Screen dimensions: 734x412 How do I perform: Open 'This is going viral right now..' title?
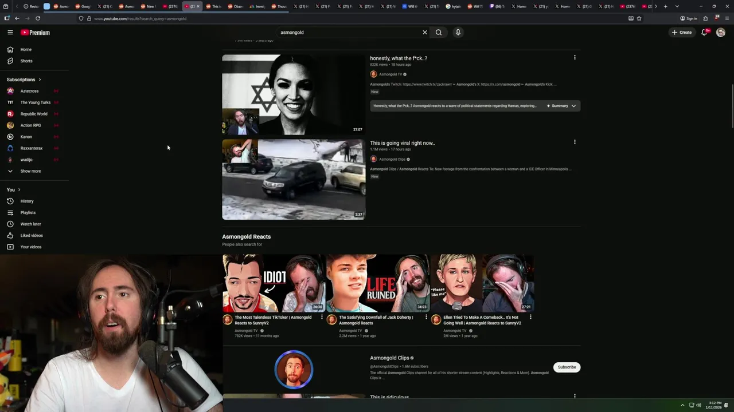point(403,143)
